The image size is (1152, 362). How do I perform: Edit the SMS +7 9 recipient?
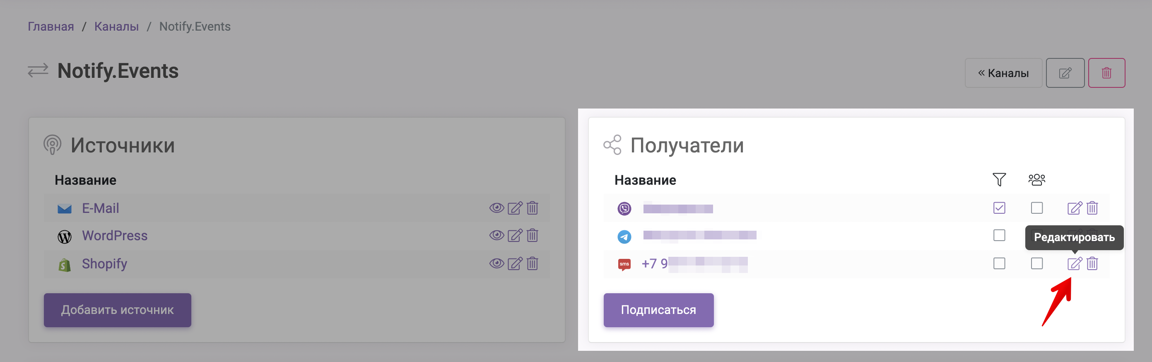tap(1075, 263)
